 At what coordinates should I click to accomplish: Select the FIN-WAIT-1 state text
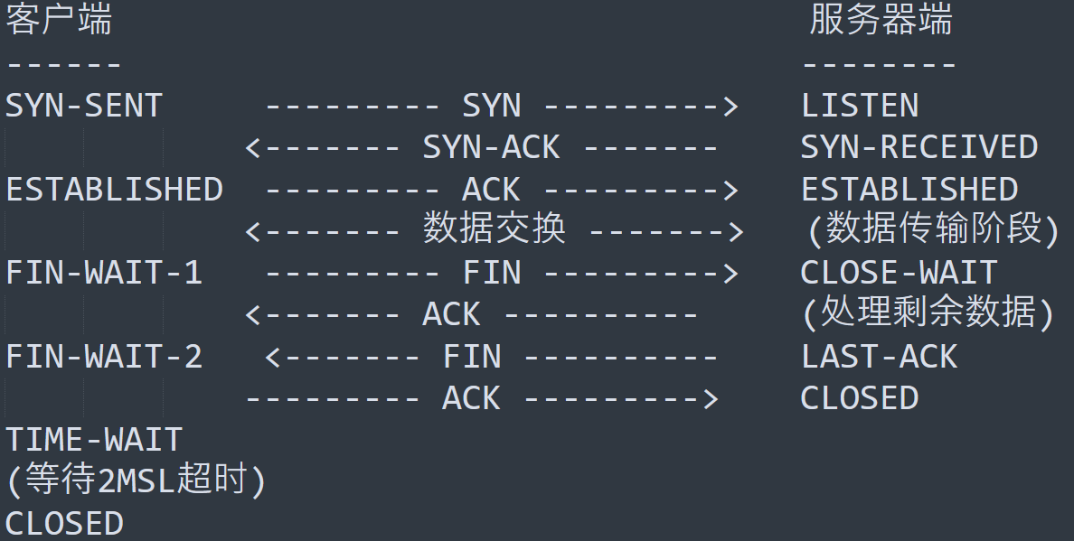[x=104, y=273]
